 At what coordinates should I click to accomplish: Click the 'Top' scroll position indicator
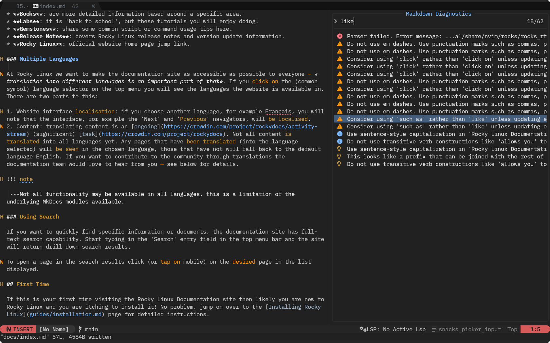pos(512,329)
